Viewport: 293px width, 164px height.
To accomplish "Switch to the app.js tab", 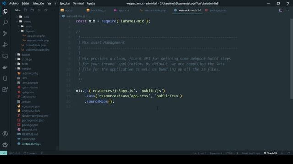I will (69, 10).
